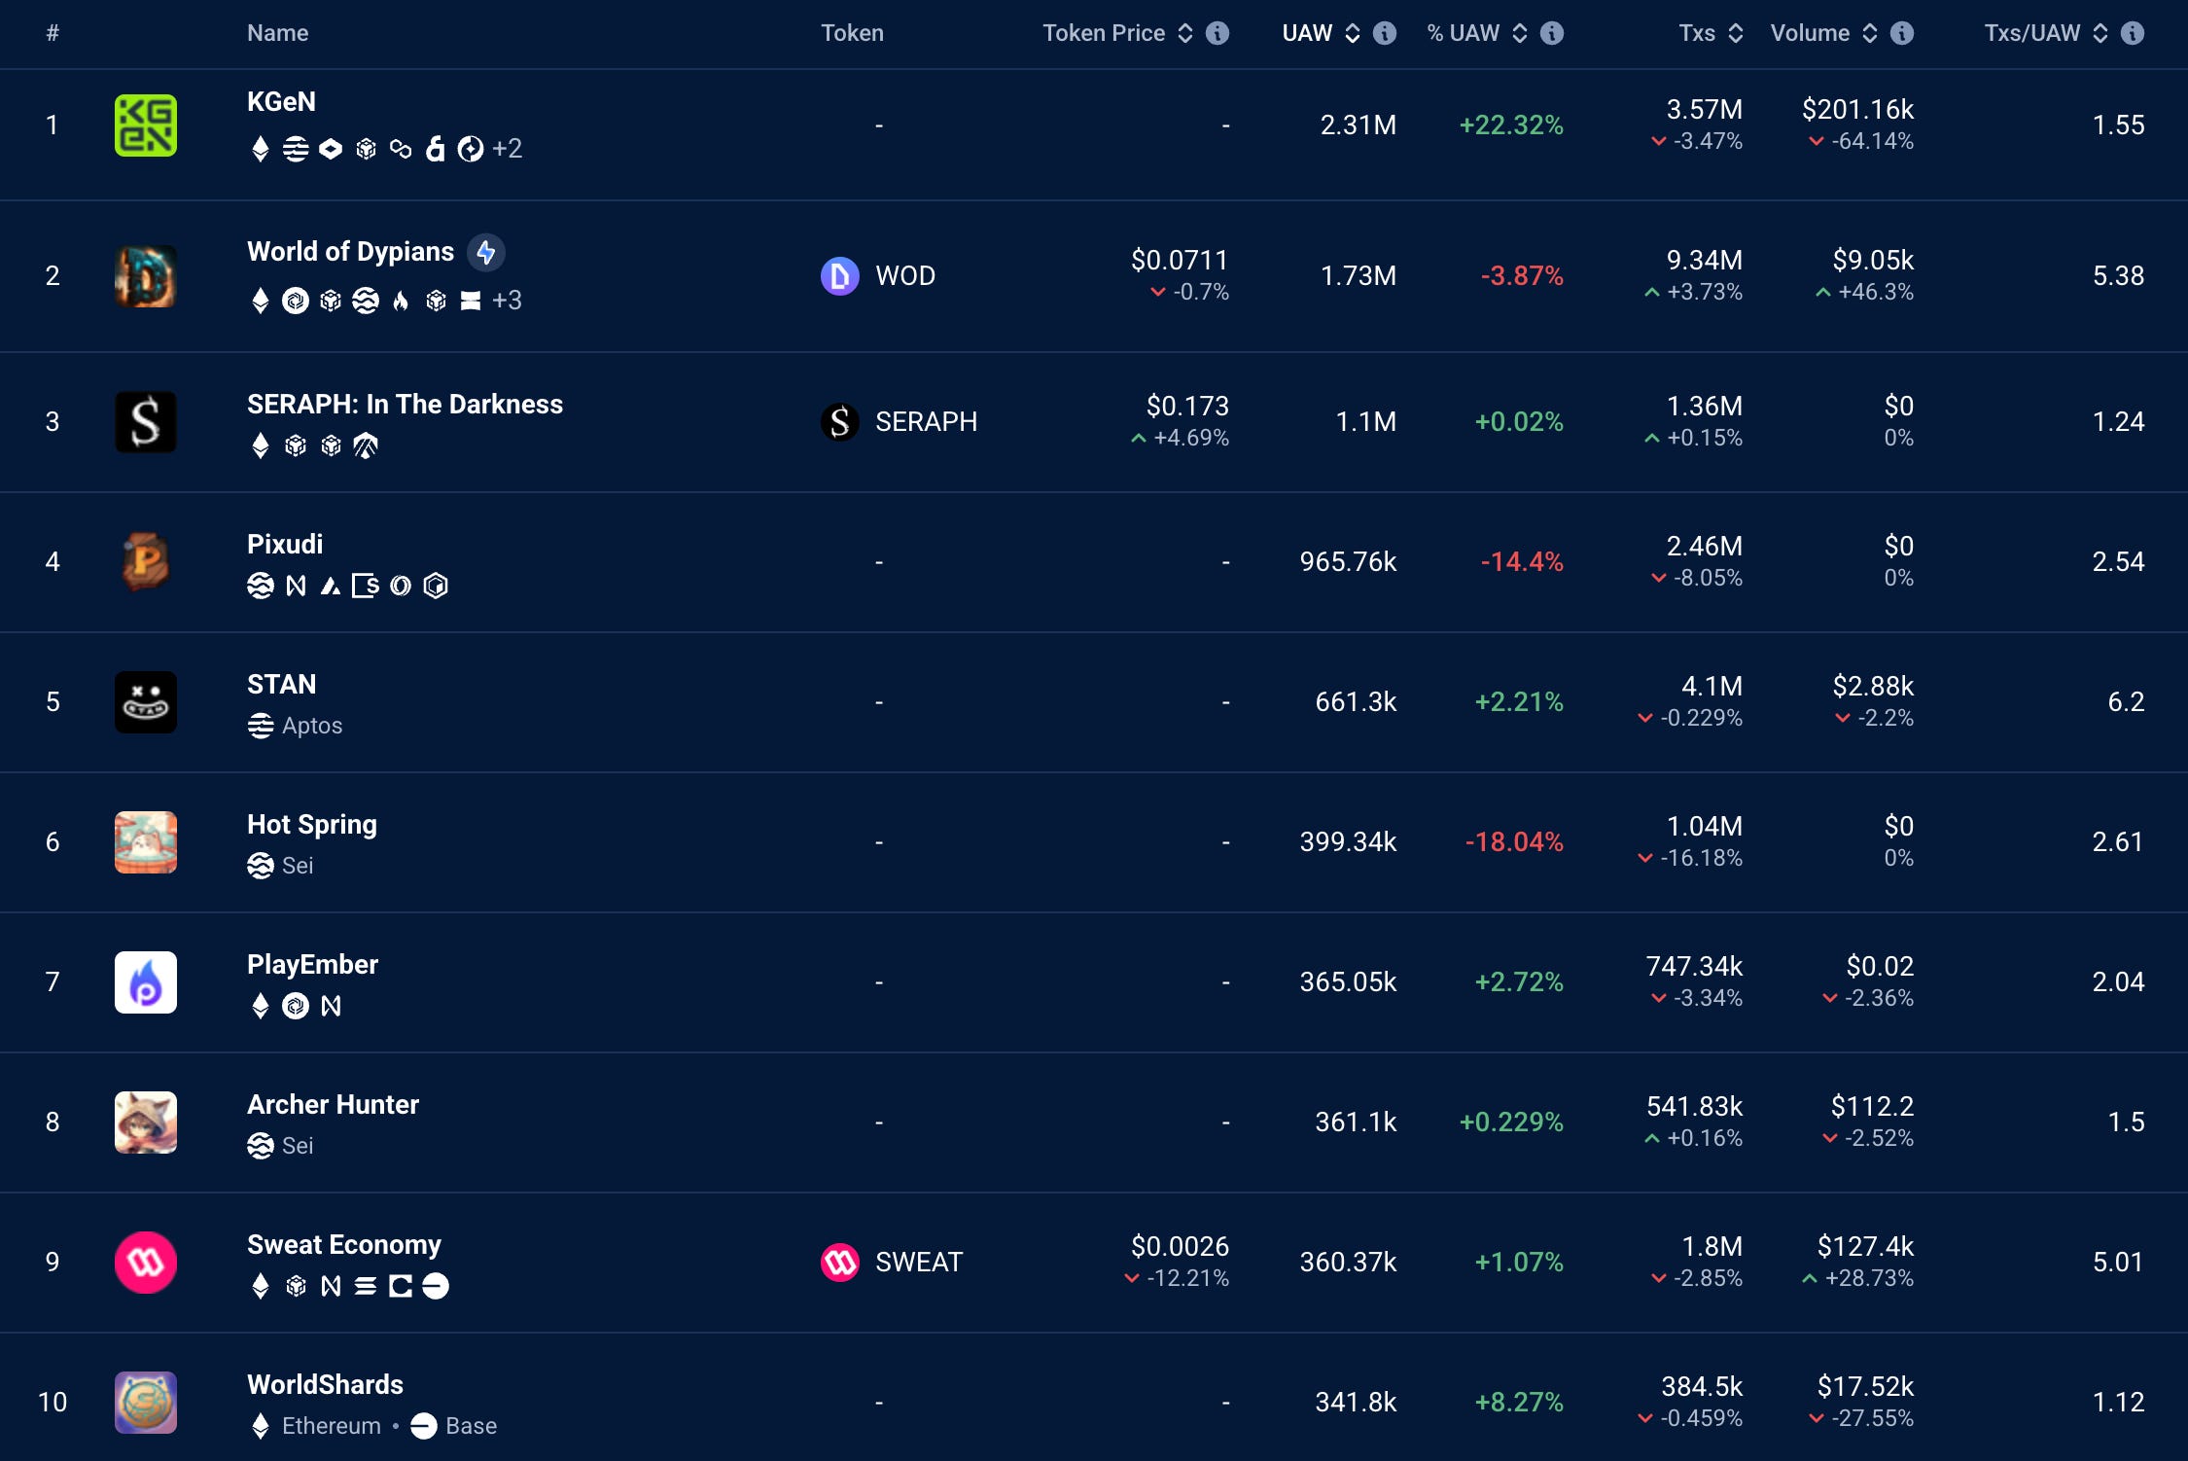Open SERAPH: In The Darkness link
This screenshot has height=1461, width=2188.
tap(405, 405)
